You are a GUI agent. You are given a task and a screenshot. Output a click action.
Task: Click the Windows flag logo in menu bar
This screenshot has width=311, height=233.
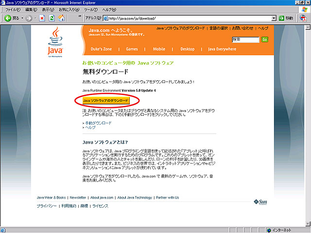304,10
